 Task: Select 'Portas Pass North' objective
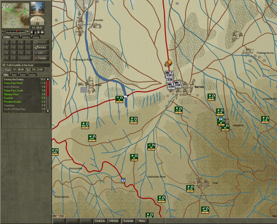(x=24, y=83)
